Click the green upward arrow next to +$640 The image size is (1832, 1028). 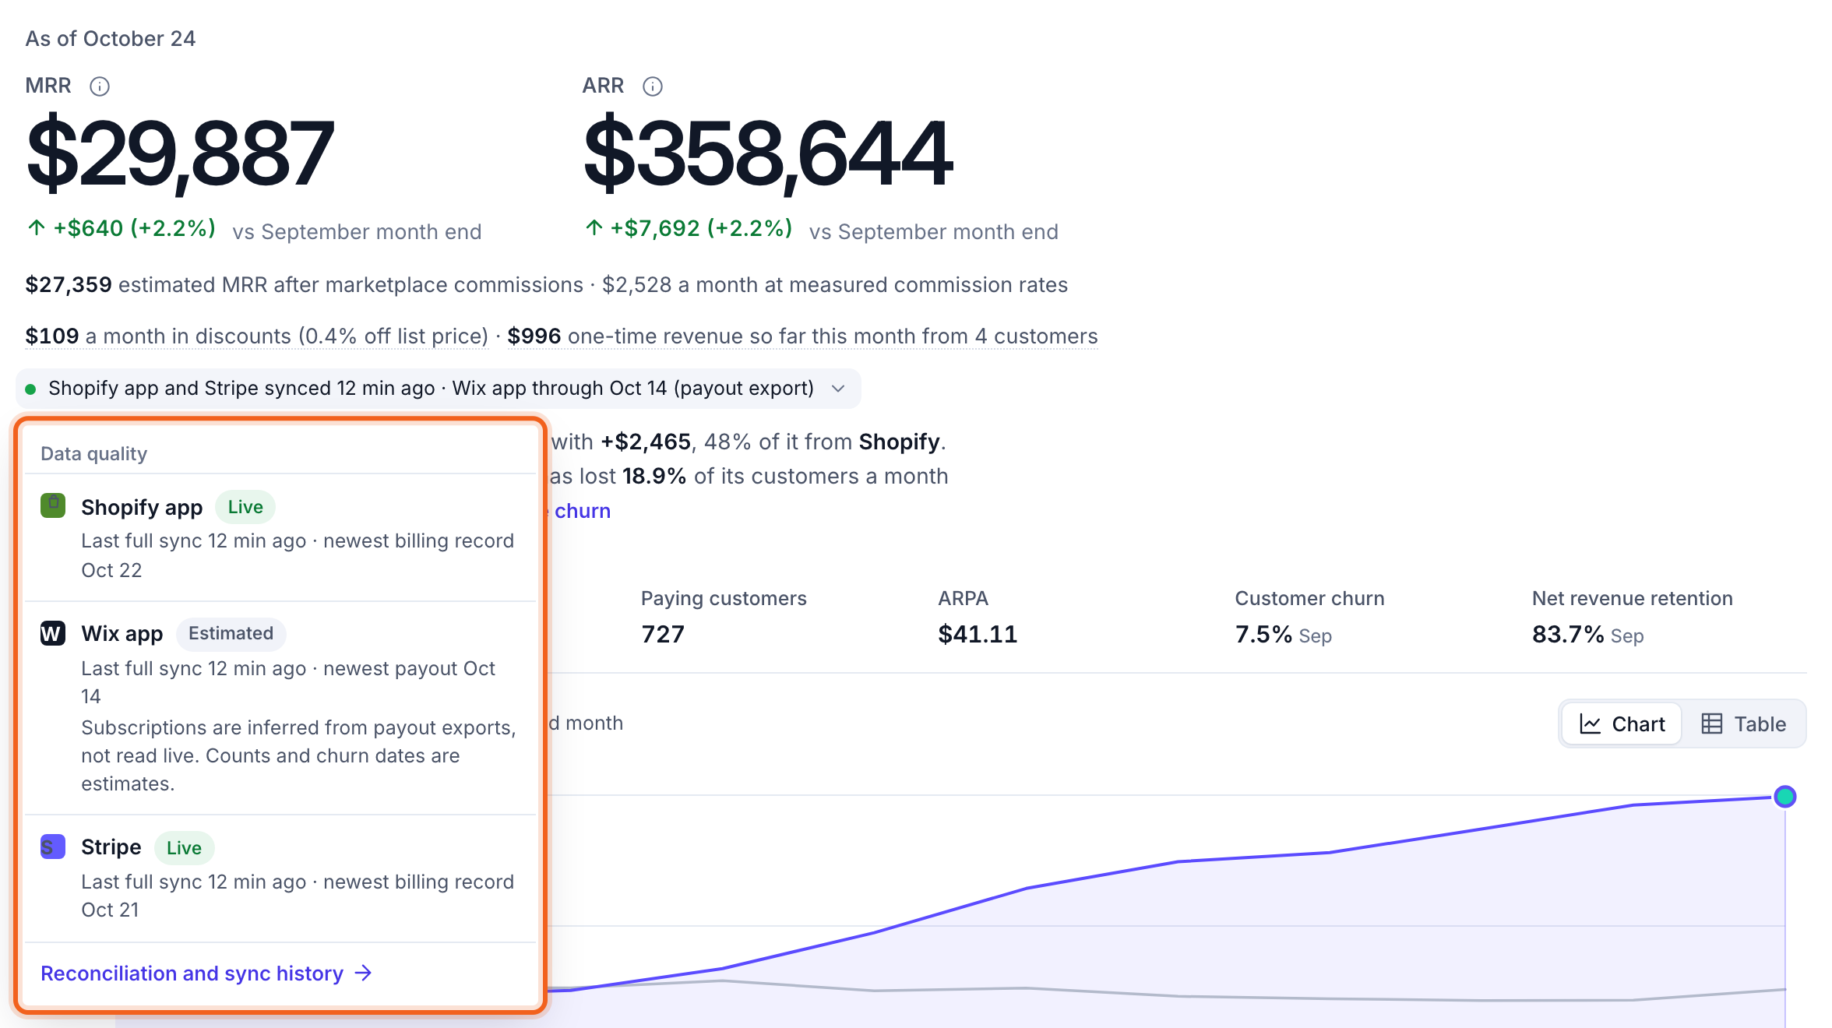(x=37, y=227)
